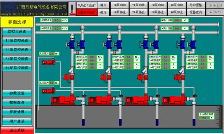Click the DS company logo
This screenshot has width=224, height=134.
pyautogui.click(x=9, y=7)
